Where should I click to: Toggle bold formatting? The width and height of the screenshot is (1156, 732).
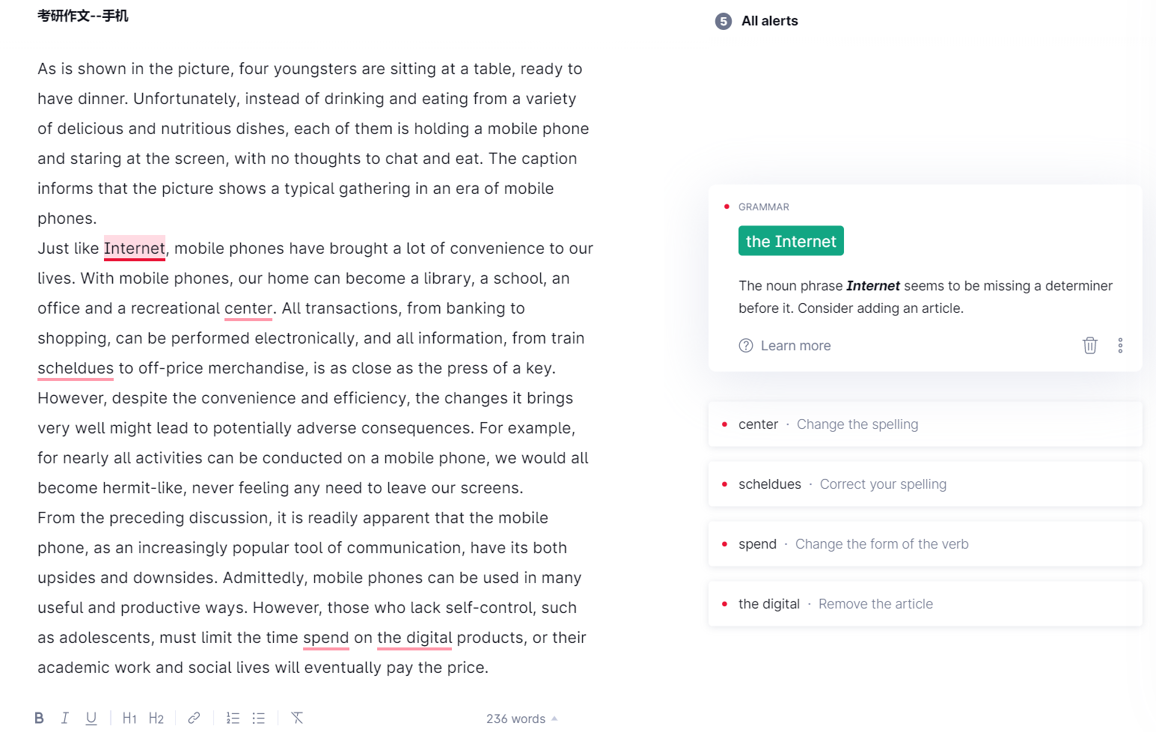[39, 718]
